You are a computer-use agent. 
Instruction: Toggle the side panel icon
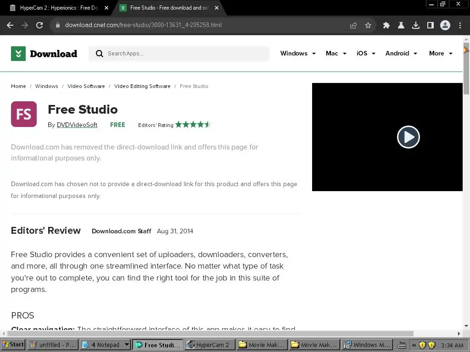point(431,26)
